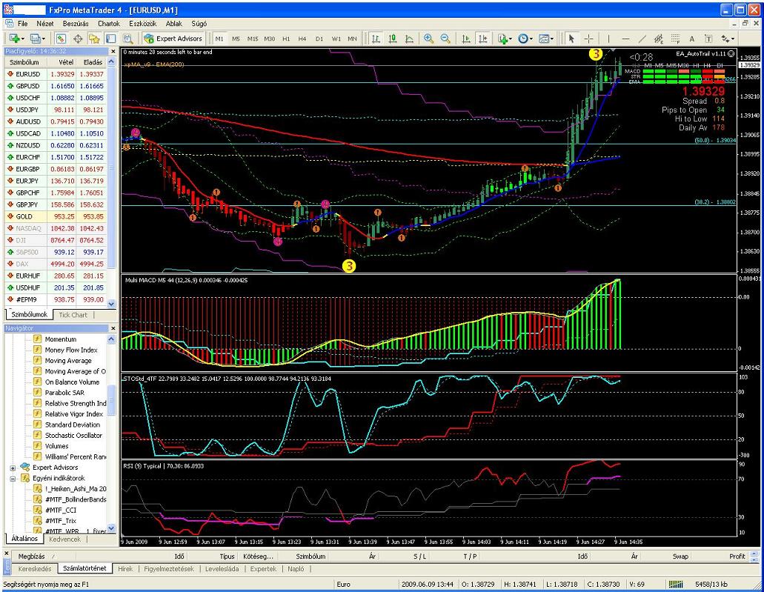Sort by the Profit column header
This screenshot has height=592, width=764.
(x=737, y=556)
